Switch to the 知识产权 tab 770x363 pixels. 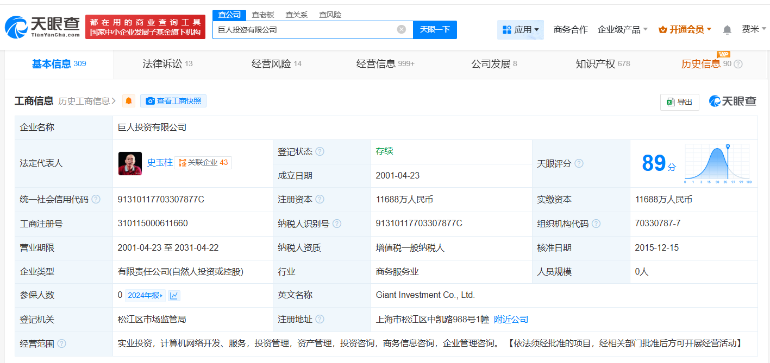pos(602,64)
